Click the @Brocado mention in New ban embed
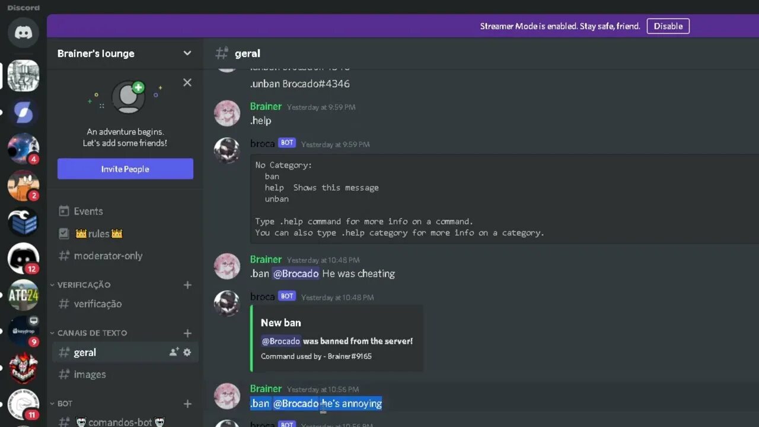 [281, 341]
